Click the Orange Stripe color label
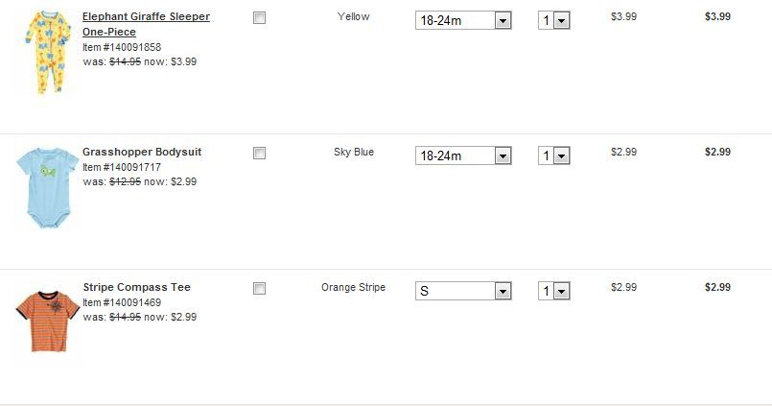This screenshot has width=772, height=406. (354, 287)
